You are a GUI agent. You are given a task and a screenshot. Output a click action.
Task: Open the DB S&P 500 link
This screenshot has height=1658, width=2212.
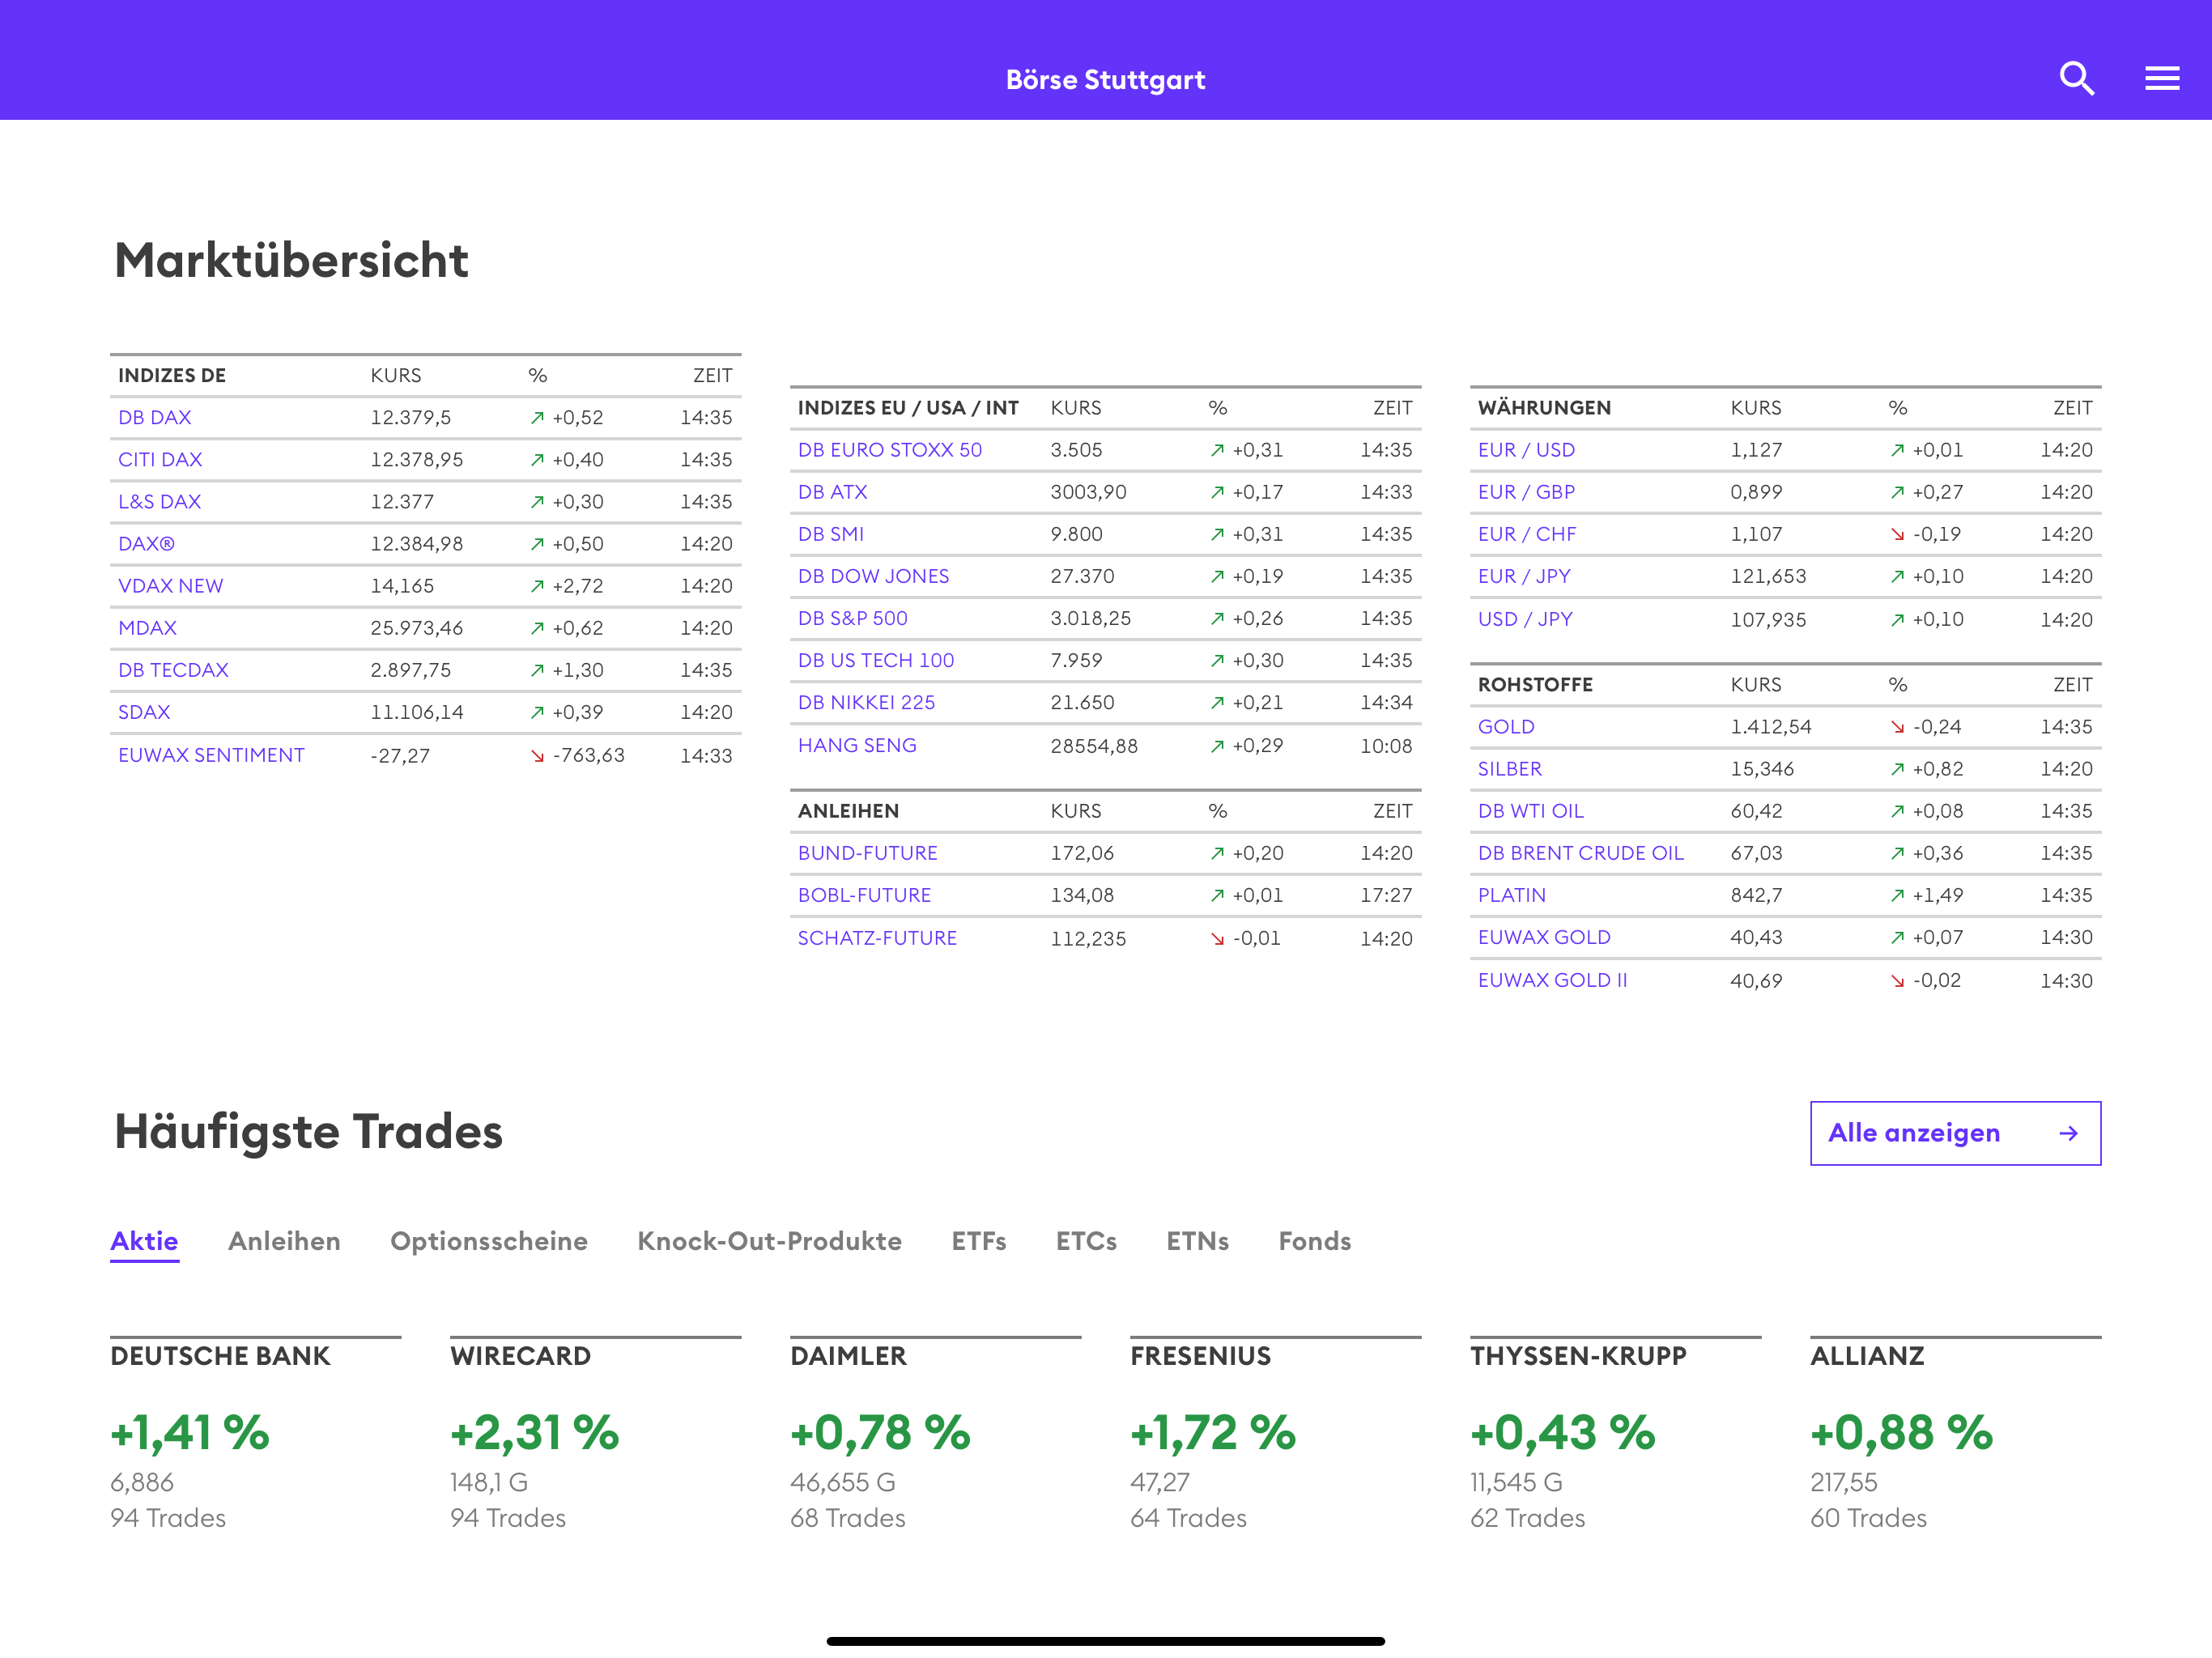(852, 617)
